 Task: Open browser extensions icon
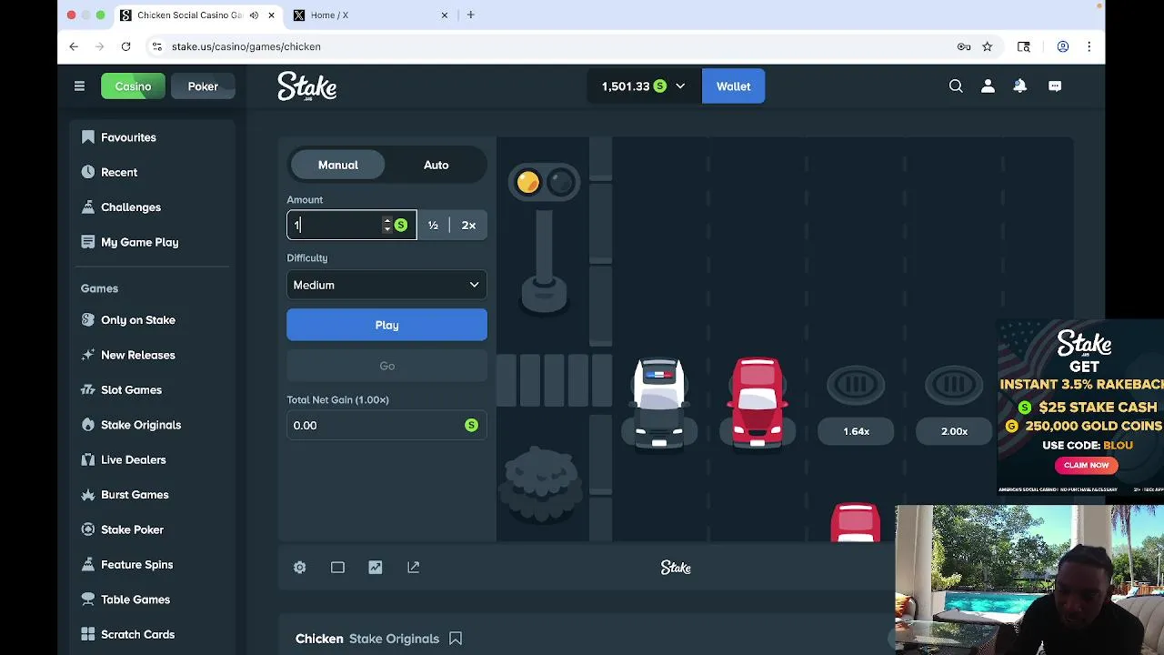[1024, 46]
